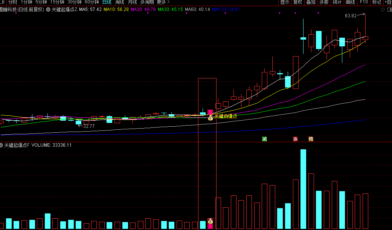Viewport: 392px width, 230px height.
Task: Click the VOLUME: 33336.11 readout
Action: coord(52,145)
